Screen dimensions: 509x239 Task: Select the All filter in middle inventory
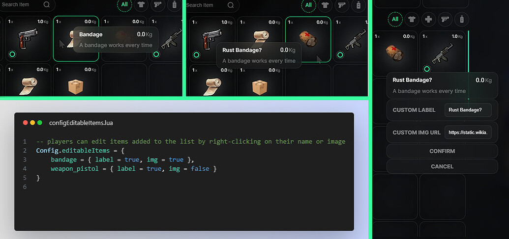[x=308, y=5]
